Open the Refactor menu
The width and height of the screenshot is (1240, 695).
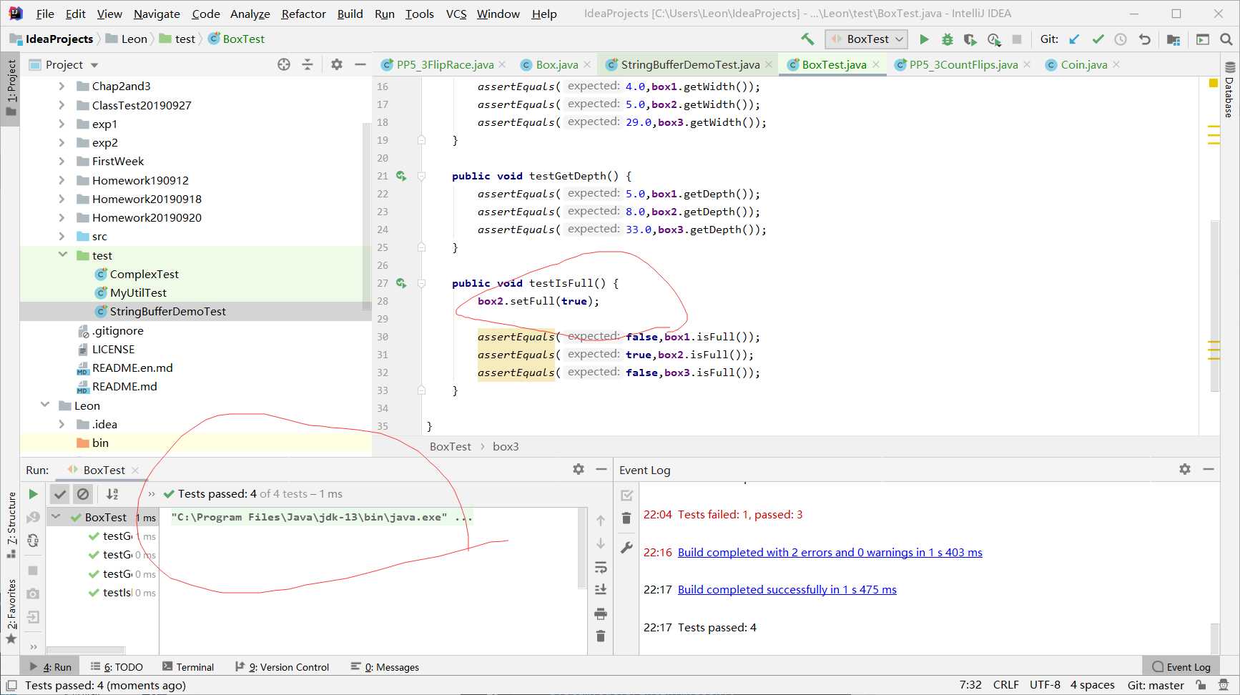(303, 14)
